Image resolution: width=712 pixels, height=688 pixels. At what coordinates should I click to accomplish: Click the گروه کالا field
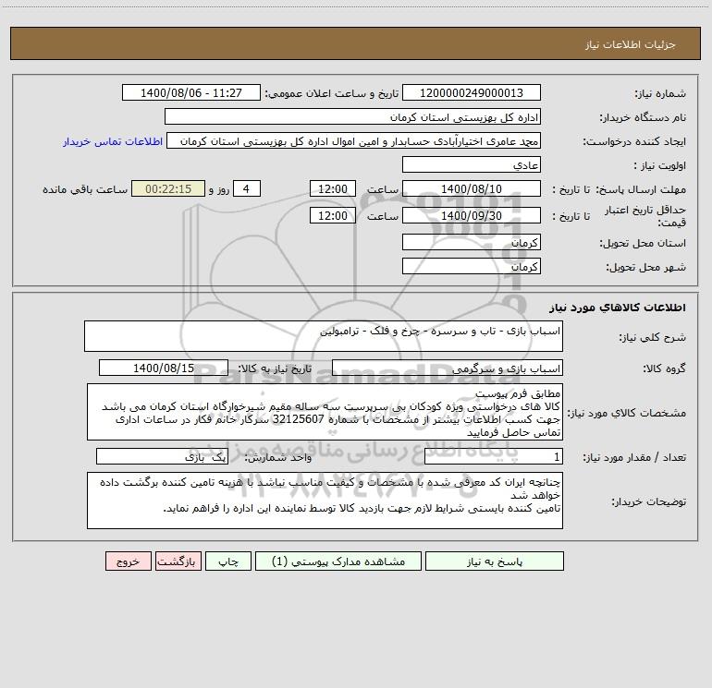point(448,368)
